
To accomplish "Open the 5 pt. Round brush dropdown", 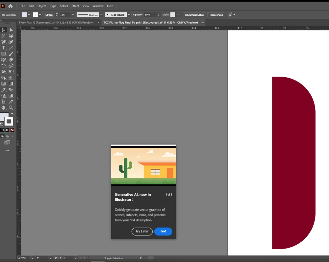I will [x=129, y=15].
